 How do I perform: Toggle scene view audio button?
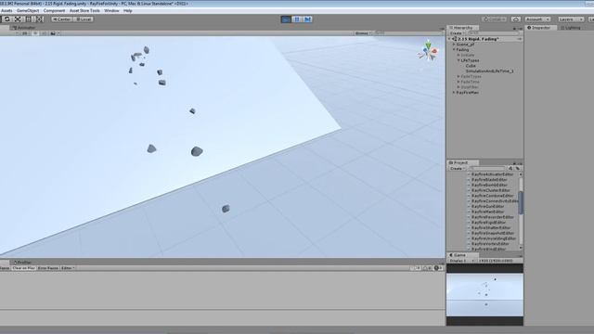point(44,33)
